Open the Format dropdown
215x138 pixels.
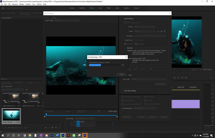[x=145, y=27]
